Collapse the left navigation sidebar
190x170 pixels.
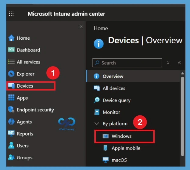[x=81, y=27]
